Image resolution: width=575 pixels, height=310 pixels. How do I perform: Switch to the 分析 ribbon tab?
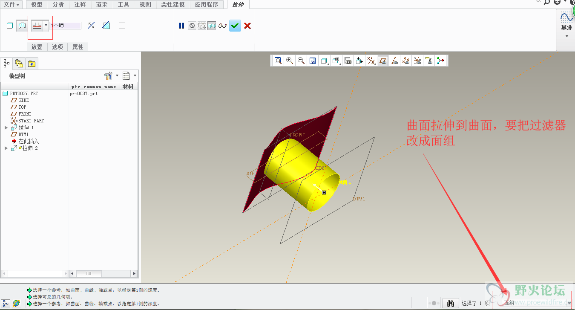[59, 4]
